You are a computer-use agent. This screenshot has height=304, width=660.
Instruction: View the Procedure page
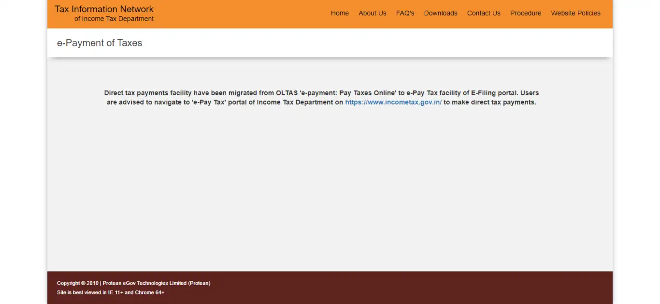point(525,13)
